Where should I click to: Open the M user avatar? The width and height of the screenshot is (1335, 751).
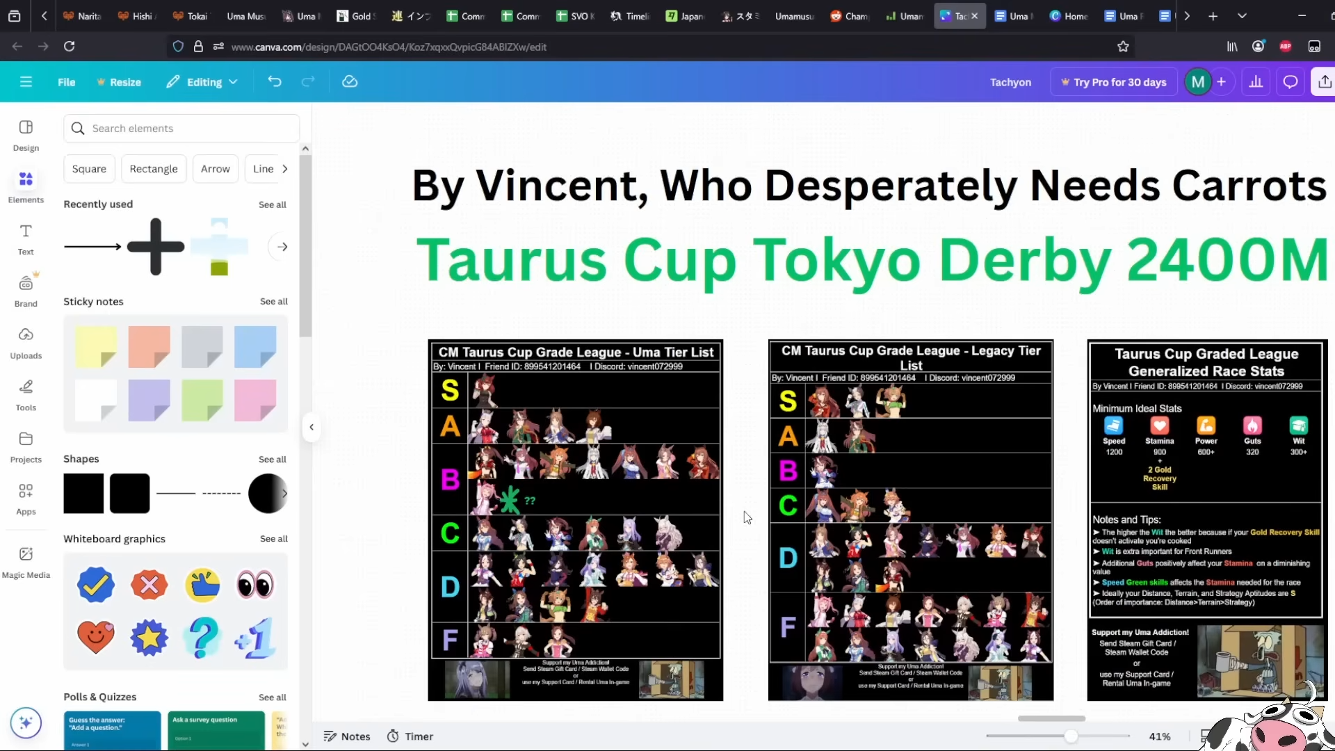click(x=1197, y=82)
